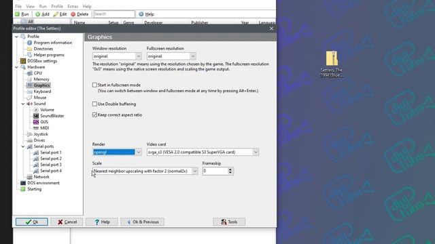Click the DOSBox settings icon
Image resolution: width=435 pixels, height=244 pixels.
(x=23, y=61)
